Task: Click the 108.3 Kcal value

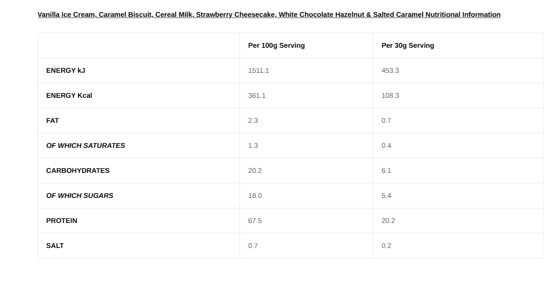Action: coord(390,95)
